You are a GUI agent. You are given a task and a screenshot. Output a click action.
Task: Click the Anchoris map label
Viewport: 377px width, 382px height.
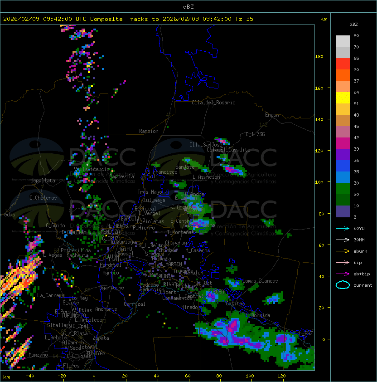(106, 309)
